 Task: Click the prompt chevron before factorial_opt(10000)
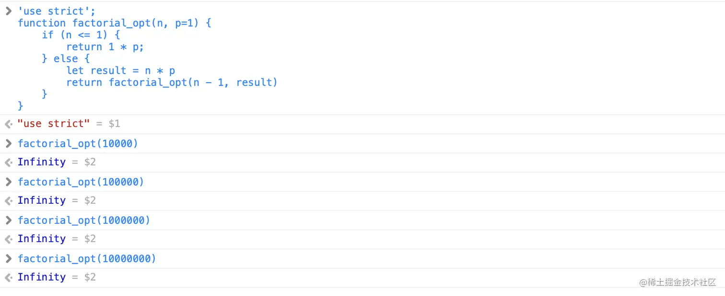(x=8, y=143)
